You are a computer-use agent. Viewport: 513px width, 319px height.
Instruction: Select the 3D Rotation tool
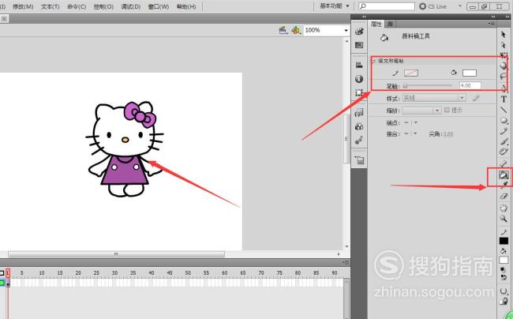[x=504, y=66]
